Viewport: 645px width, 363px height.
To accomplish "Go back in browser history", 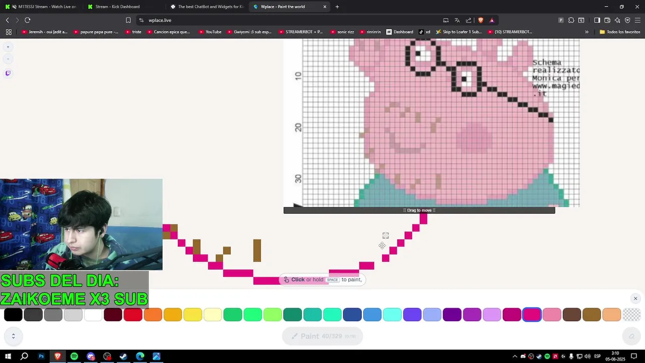I will pyautogui.click(x=7, y=20).
